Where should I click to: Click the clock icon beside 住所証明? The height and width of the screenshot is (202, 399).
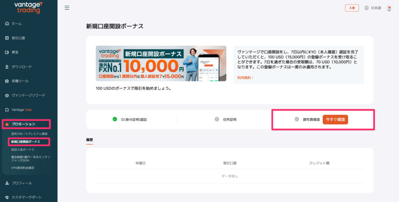pyautogui.click(x=217, y=119)
